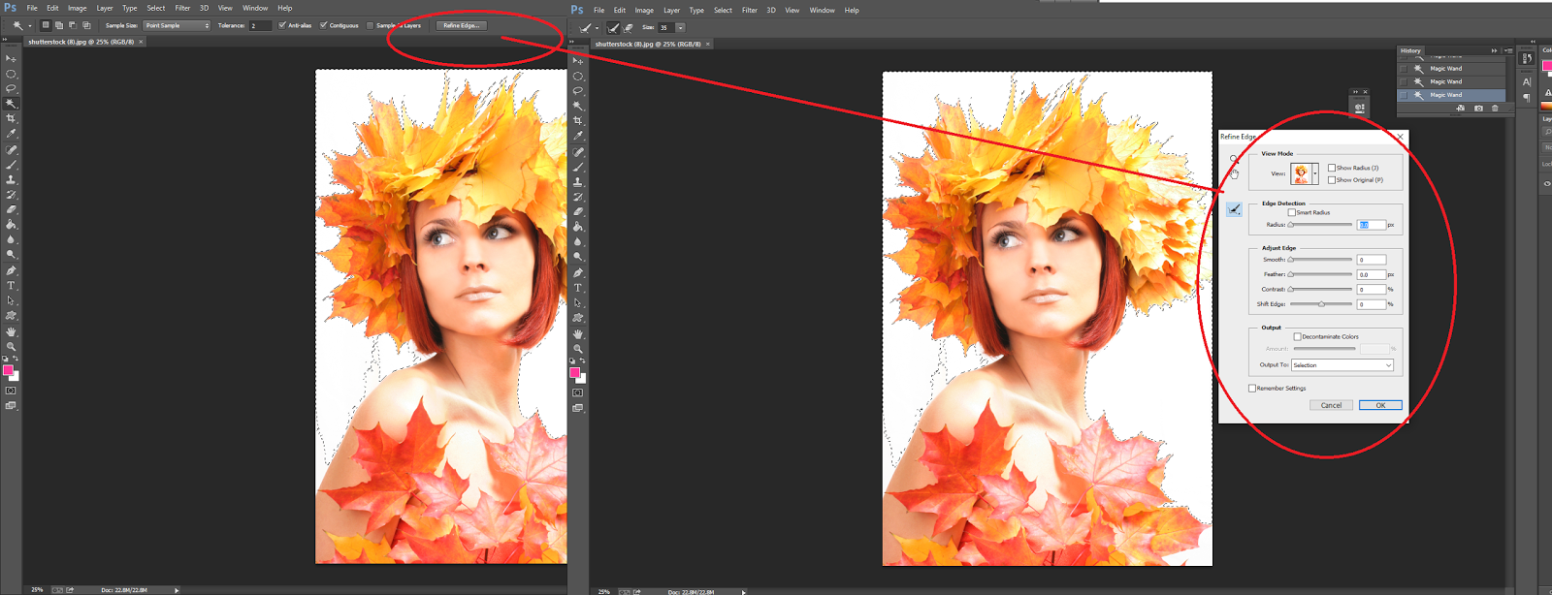The width and height of the screenshot is (1552, 595).
Task: Select the Eyedropper tool in left window
Action: (11, 134)
